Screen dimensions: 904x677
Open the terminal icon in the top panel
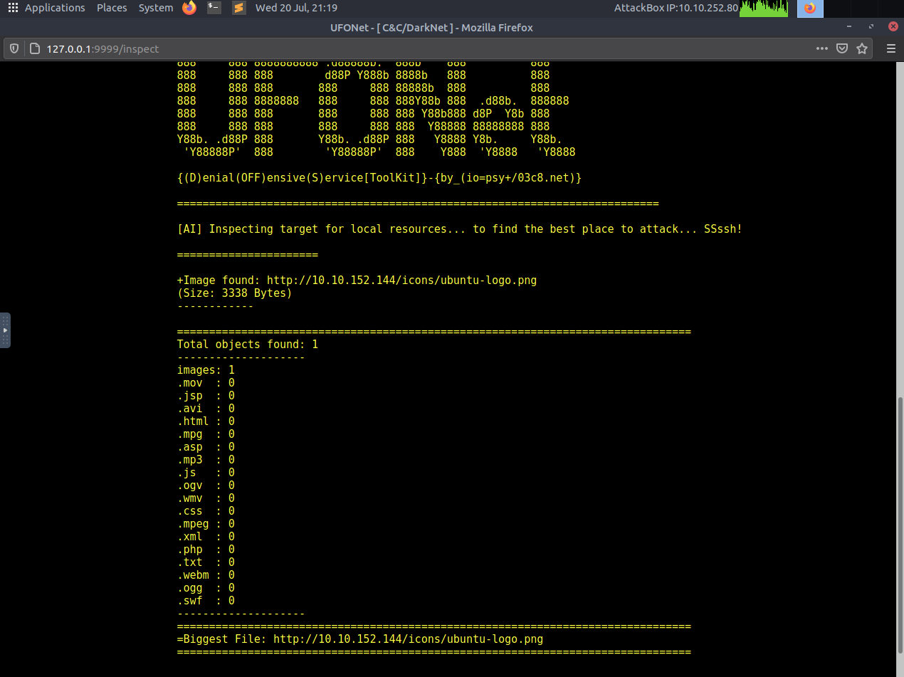coord(214,9)
